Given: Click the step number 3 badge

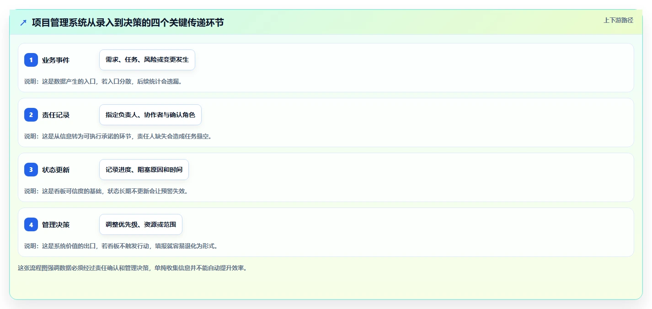Looking at the screenshot, I should click(31, 170).
